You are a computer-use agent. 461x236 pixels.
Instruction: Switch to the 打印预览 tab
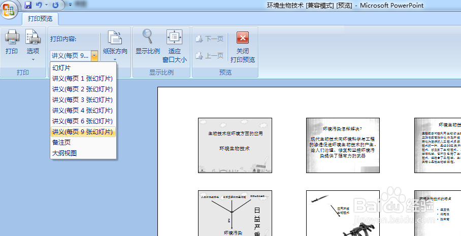coord(40,19)
